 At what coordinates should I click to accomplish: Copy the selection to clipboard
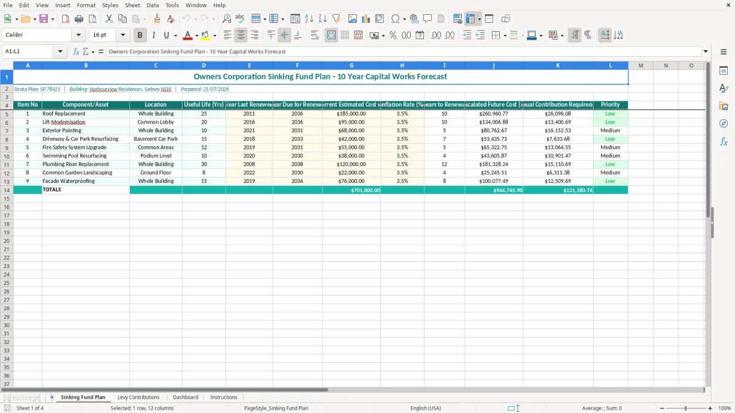tap(123, 19)
